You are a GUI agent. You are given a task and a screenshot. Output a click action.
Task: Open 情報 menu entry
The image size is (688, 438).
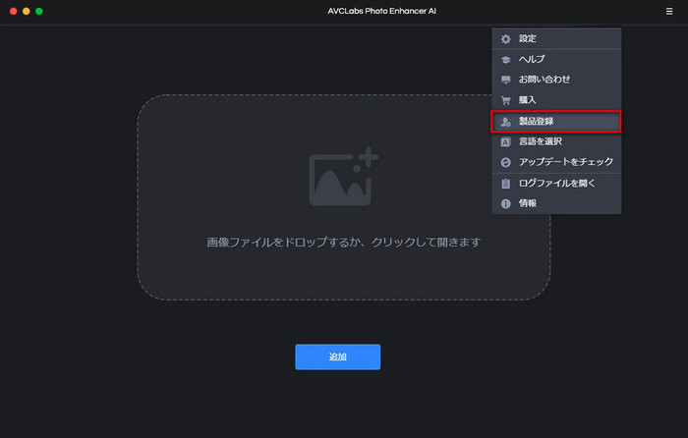[556, 203]
